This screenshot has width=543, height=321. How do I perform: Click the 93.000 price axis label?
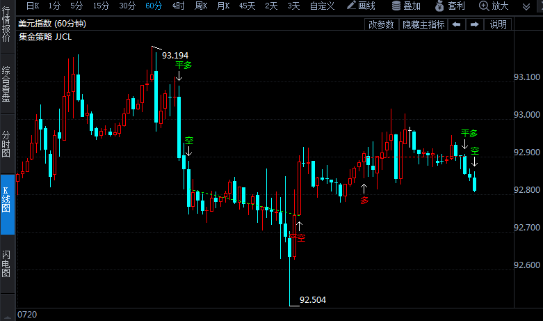[x=527, y=114]
